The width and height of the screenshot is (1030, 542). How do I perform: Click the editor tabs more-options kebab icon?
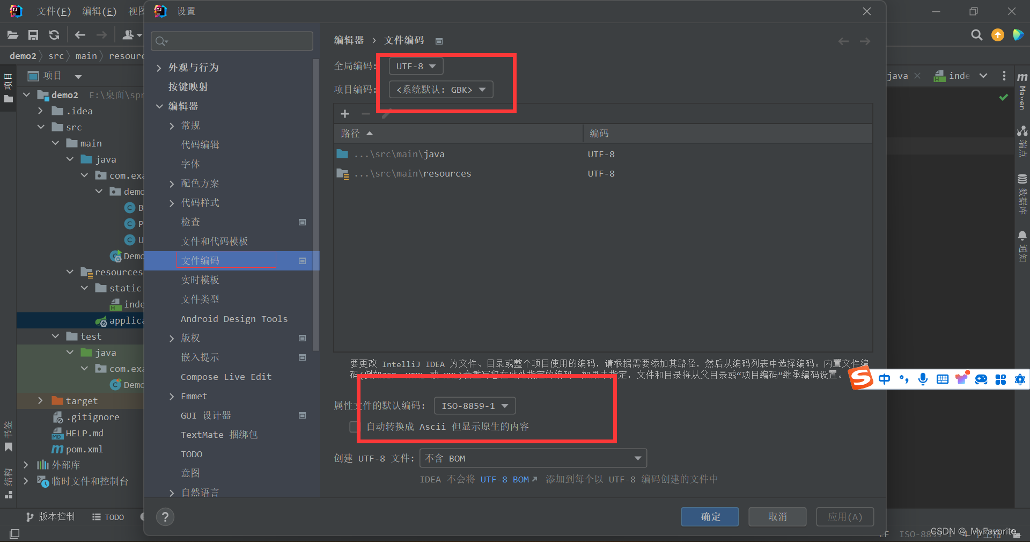click(x=1004, y=76)
